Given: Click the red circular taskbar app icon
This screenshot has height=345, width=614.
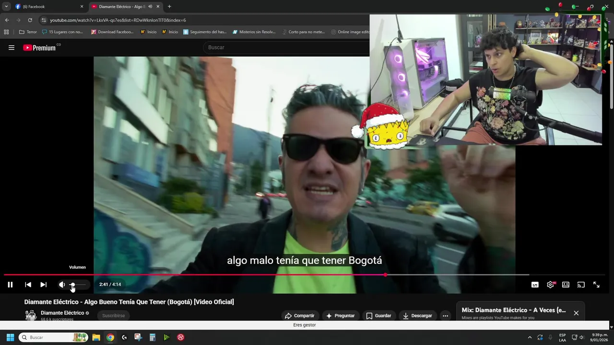Looking at the screenshot, I should click(x=181, y=337).
